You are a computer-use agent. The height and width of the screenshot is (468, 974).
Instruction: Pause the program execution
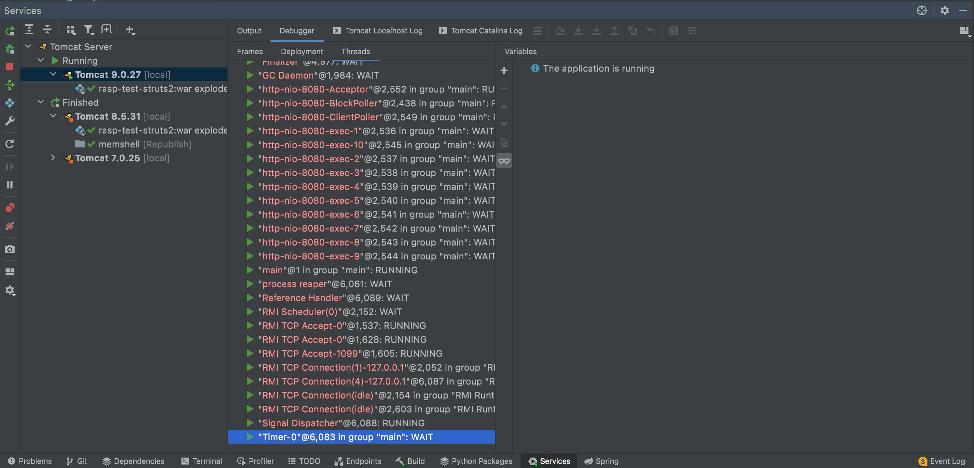click(x=10, y=185)
